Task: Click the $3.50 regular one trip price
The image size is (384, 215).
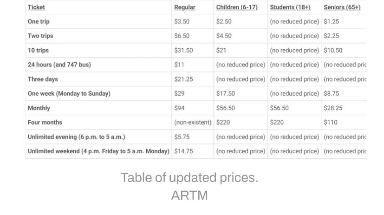Action: point(182,21)
